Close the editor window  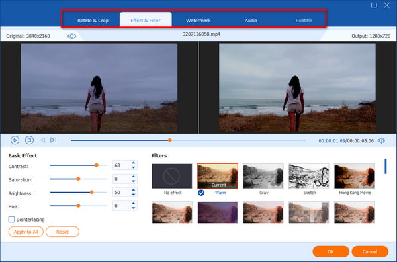[x=387, y=5]
